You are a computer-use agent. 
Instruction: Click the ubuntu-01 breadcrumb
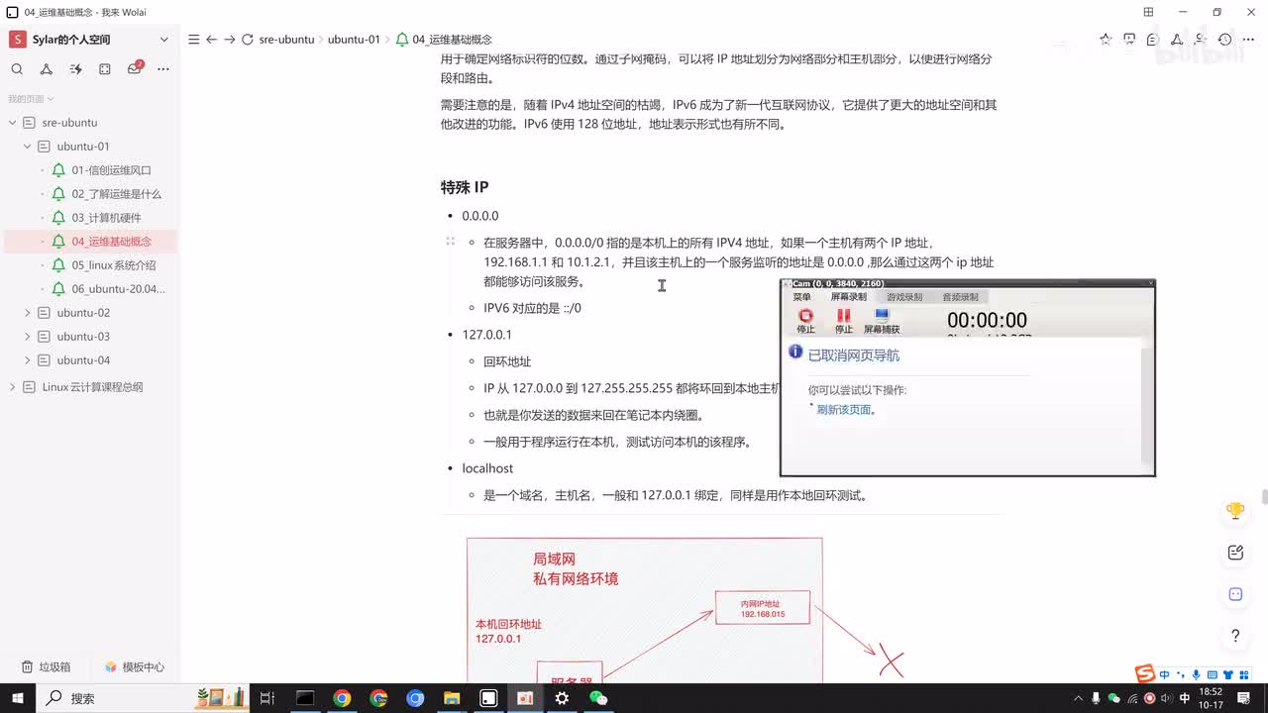tap(354, 40)
